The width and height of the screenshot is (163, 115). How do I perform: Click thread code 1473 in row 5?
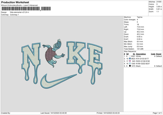133,66
